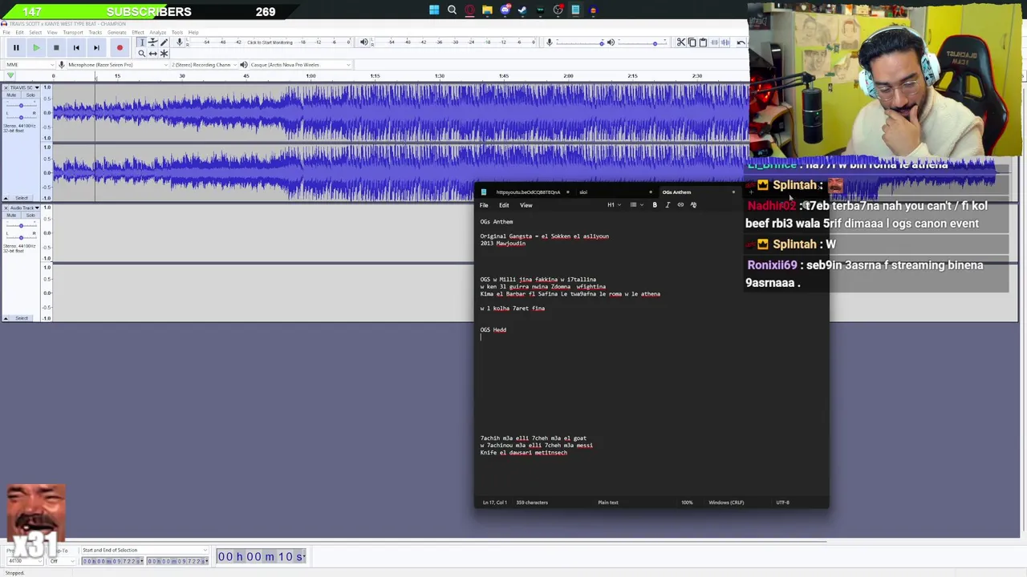Add a new Notepad tab with plus
The width and height of the screenshot is (1027, 577).
tap(751, 192)
